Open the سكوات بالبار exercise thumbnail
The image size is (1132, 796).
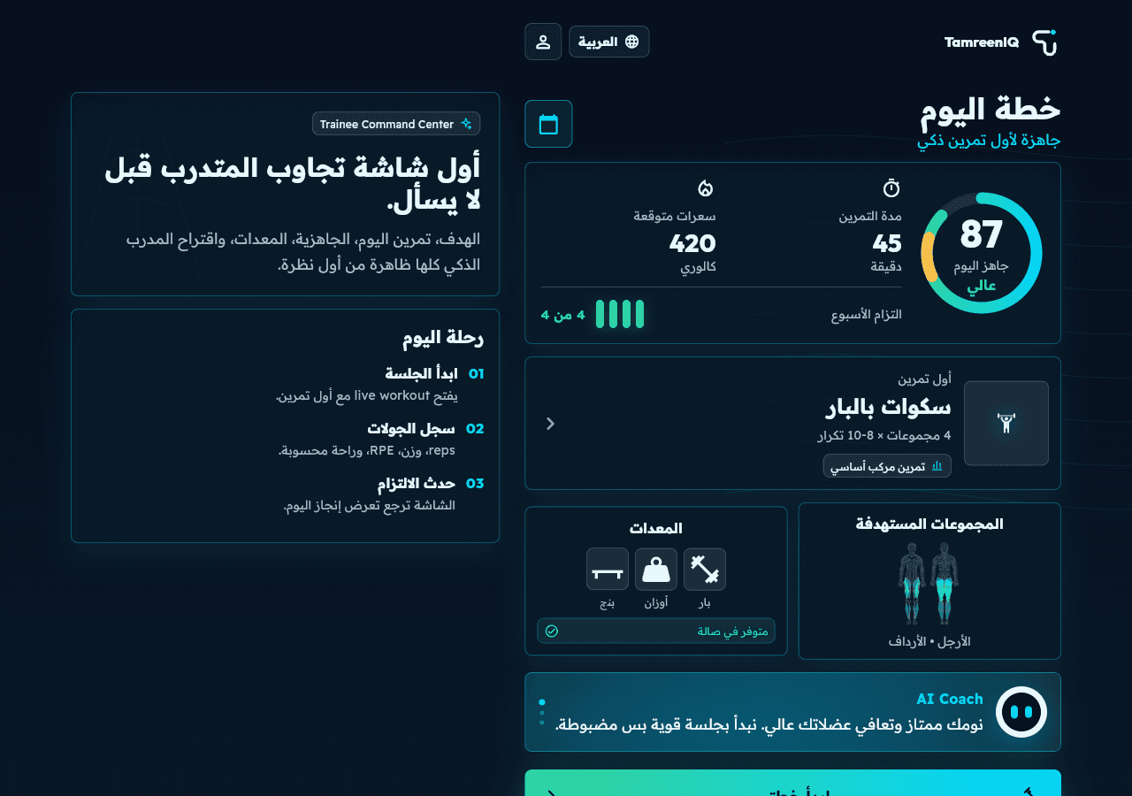click(x=1006, y=424)
